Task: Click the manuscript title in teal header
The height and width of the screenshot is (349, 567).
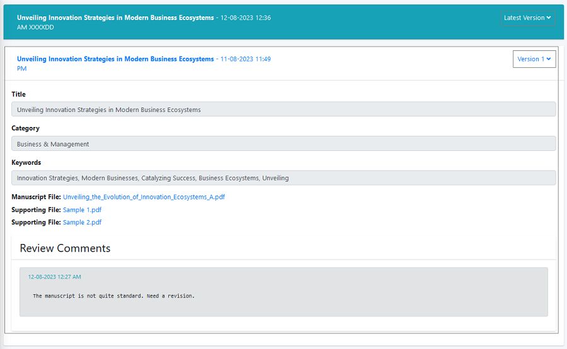Action: (x=115, y=18)
